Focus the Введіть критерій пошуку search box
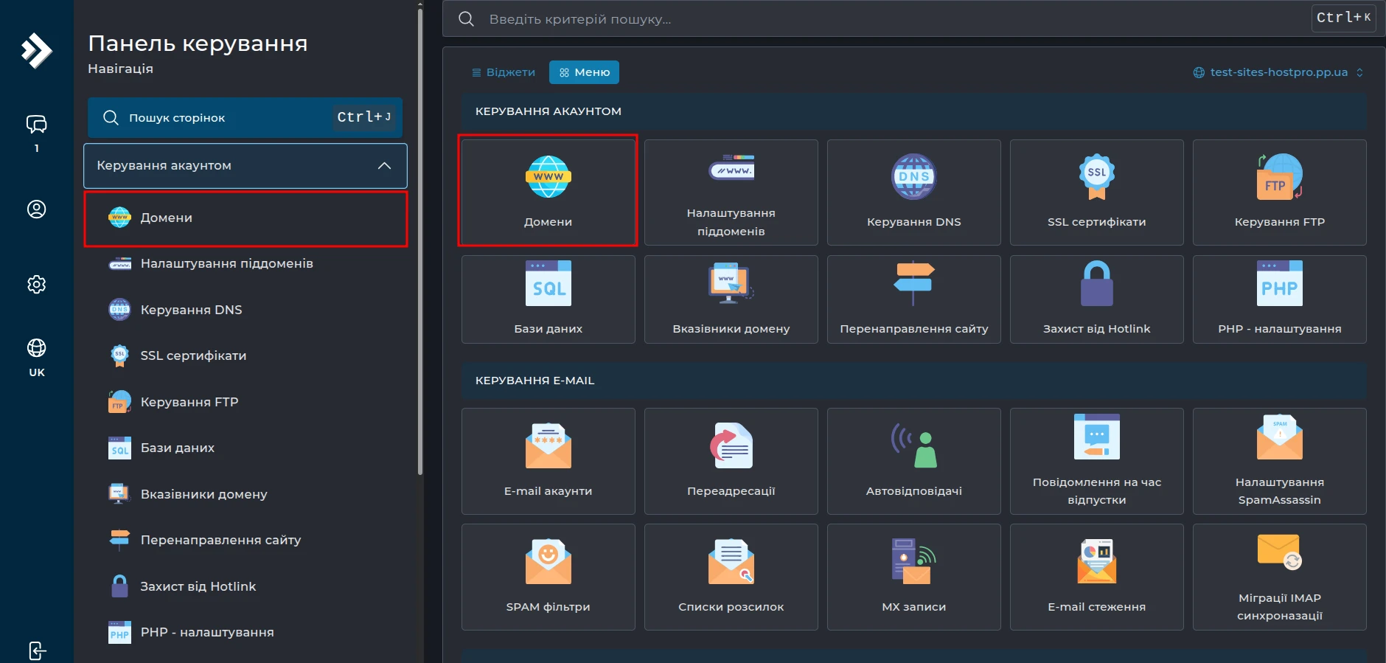The width and height of the screenshot is (1386, 663). 913,18
